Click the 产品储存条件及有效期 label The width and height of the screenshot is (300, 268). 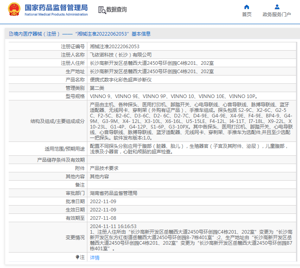[61, 160]
